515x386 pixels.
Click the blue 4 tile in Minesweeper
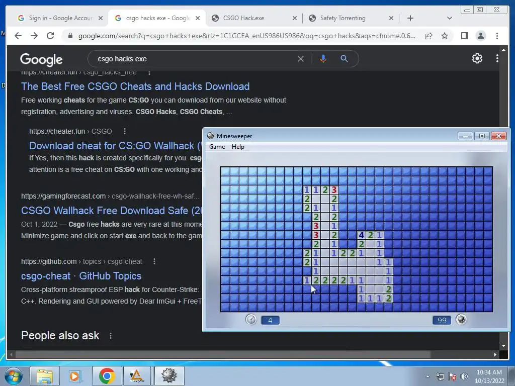coord(361,235)
